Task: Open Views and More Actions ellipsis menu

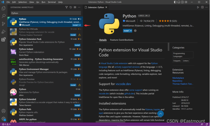Action: point(79,7)
